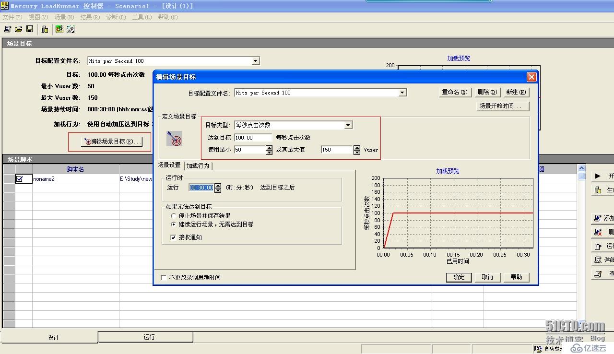Click the Save Scenario floppy icon
This screenshot has height=354, width=614.
coord(30,29)
